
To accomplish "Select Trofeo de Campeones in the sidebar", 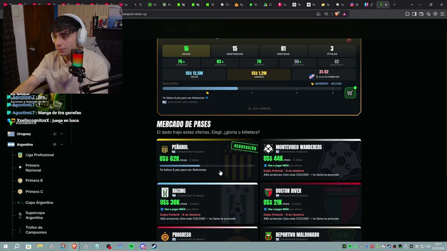I will click(x=36, y=230).
